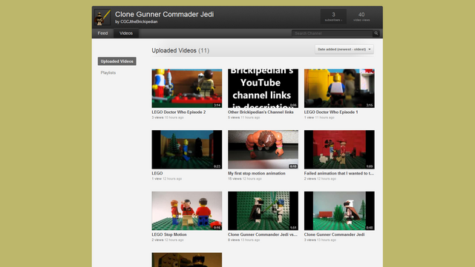This screenshot has height=267, width=475.
Task: Click the Clone Gunner Commander Jedi vs... title
Action: pos(263,234)
